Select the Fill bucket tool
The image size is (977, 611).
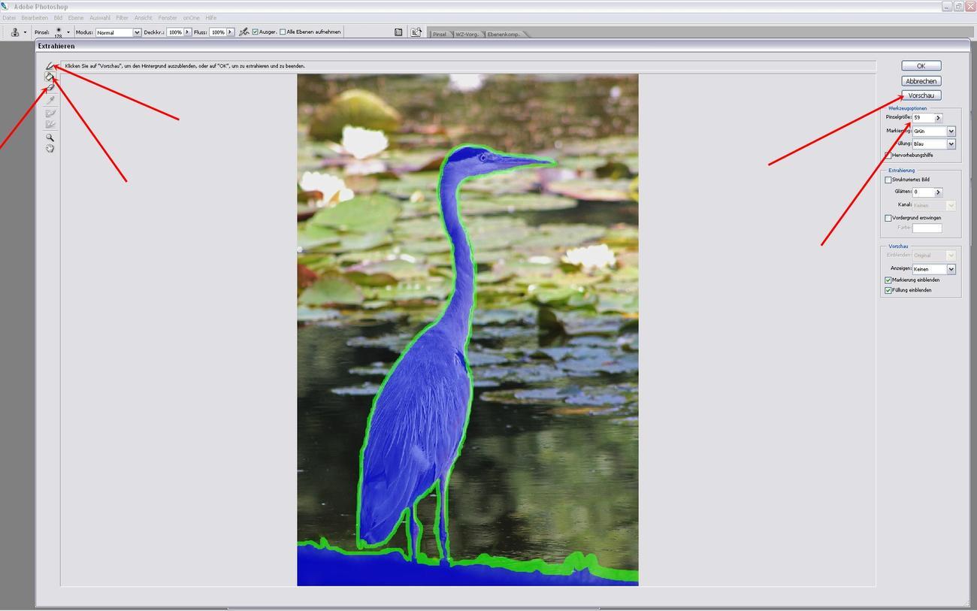point(50,77)
